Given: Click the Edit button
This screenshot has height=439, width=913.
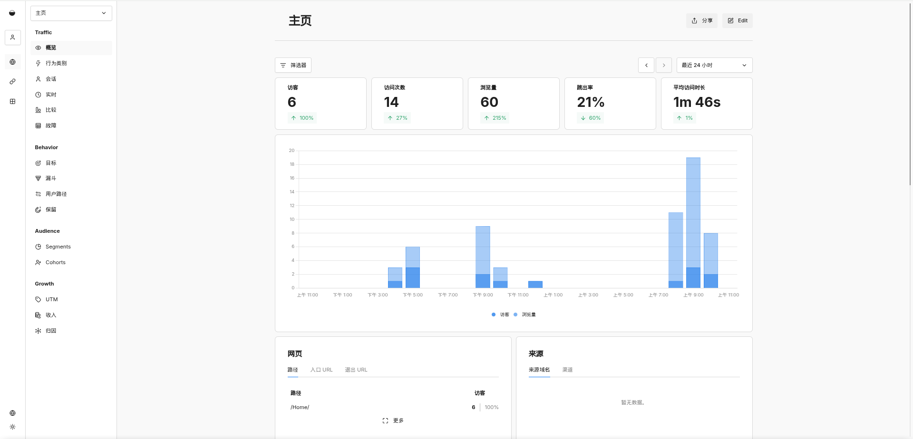Looking at the screenshot, I should point(737,20).
